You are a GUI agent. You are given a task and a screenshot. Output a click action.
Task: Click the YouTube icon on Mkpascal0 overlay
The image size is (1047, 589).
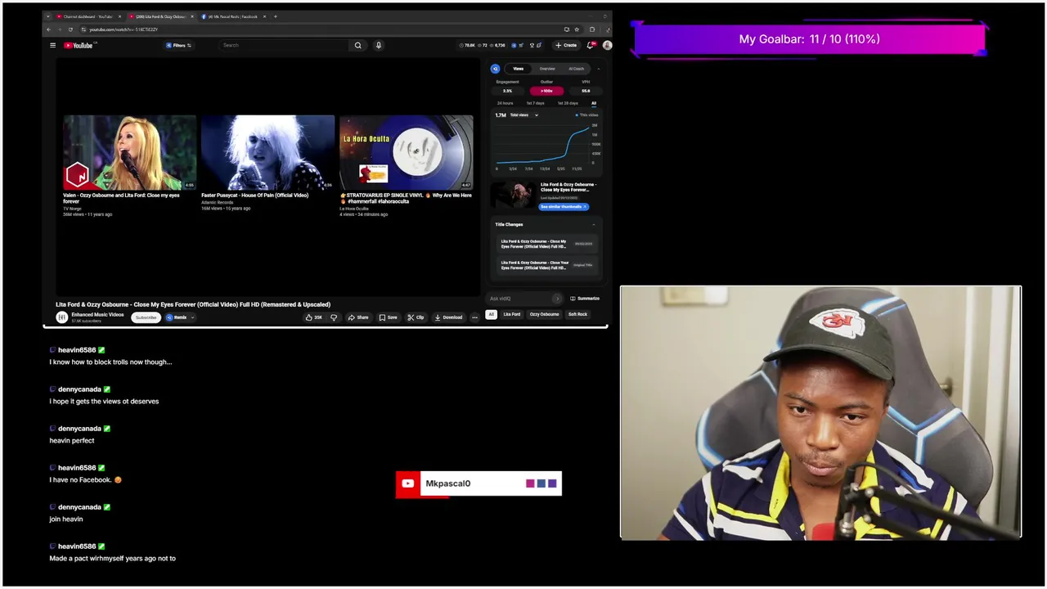pyautogui.click(x=407, y=483)
